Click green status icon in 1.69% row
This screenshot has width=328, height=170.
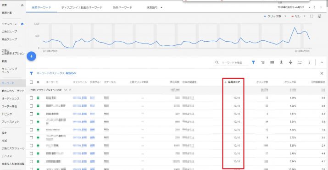[38, 98]
